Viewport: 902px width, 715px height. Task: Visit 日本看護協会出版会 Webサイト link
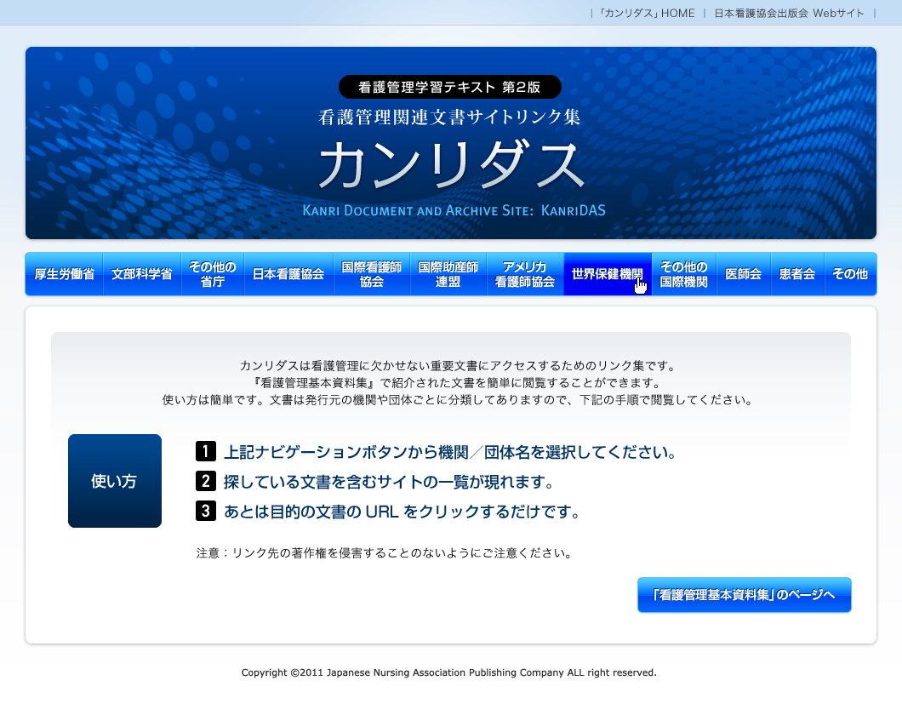click(789, 14)
